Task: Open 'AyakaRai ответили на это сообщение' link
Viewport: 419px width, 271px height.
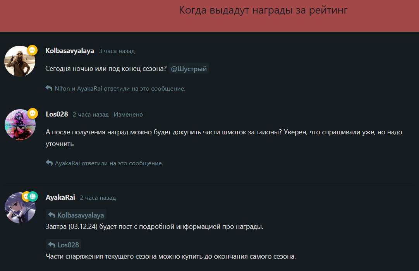Action: pos(109,163)
